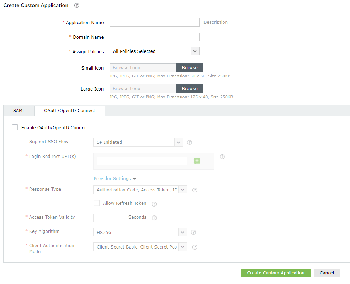Open the Support SSO Flow dropdown

click(x=179, y=142)
